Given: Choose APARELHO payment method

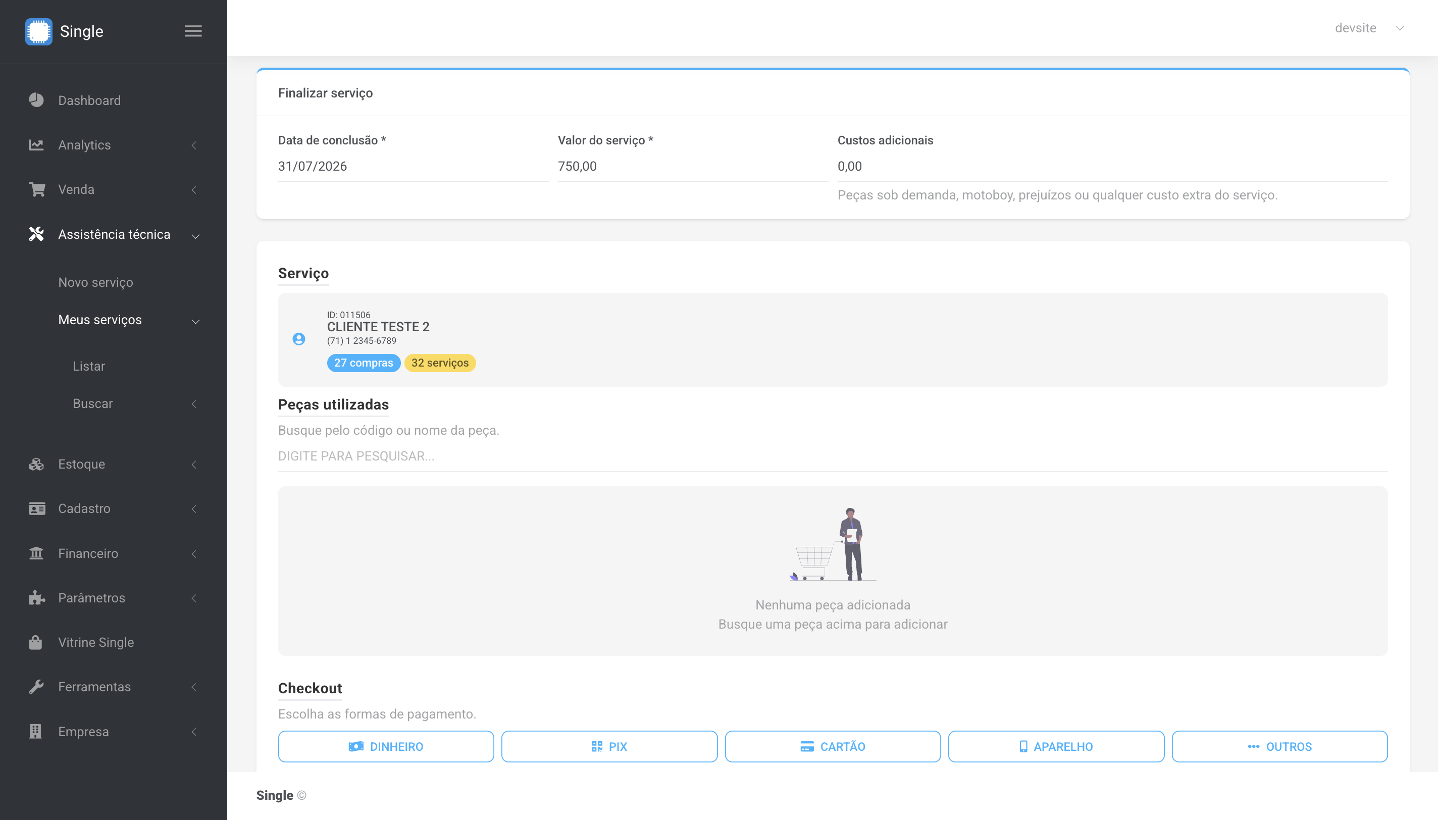Looking at the screenshot, I should click(1056, 746).
